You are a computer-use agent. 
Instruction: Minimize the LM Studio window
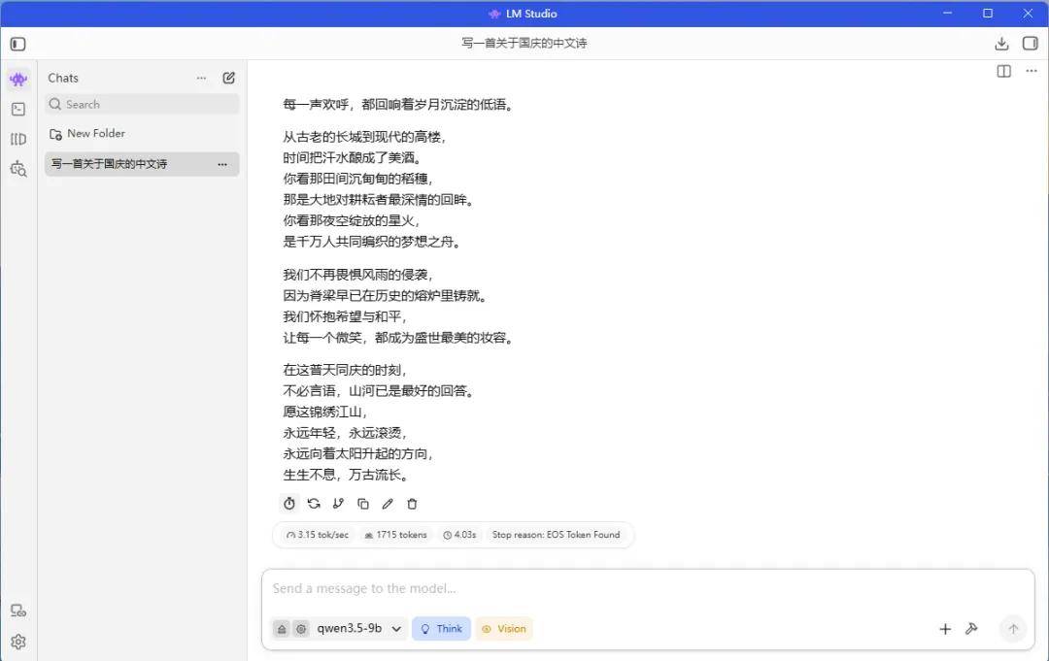point(947,14)
